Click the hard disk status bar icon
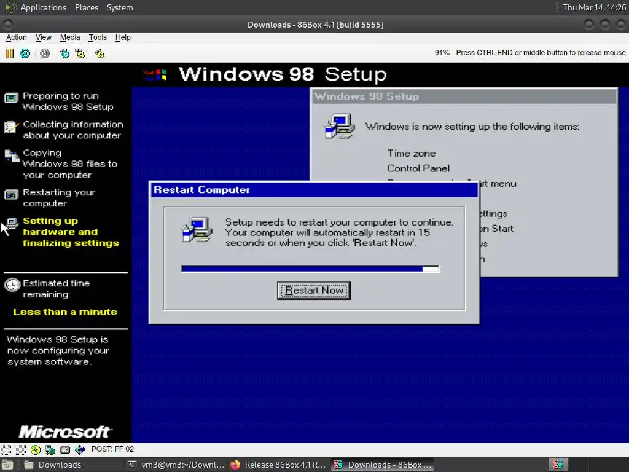The image size is (629, 472). (65, 449)
